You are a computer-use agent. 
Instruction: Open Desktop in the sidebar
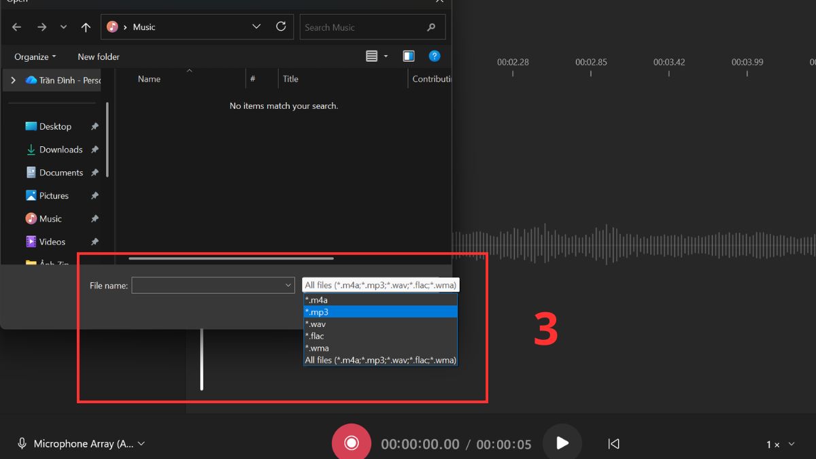point(55,126)
